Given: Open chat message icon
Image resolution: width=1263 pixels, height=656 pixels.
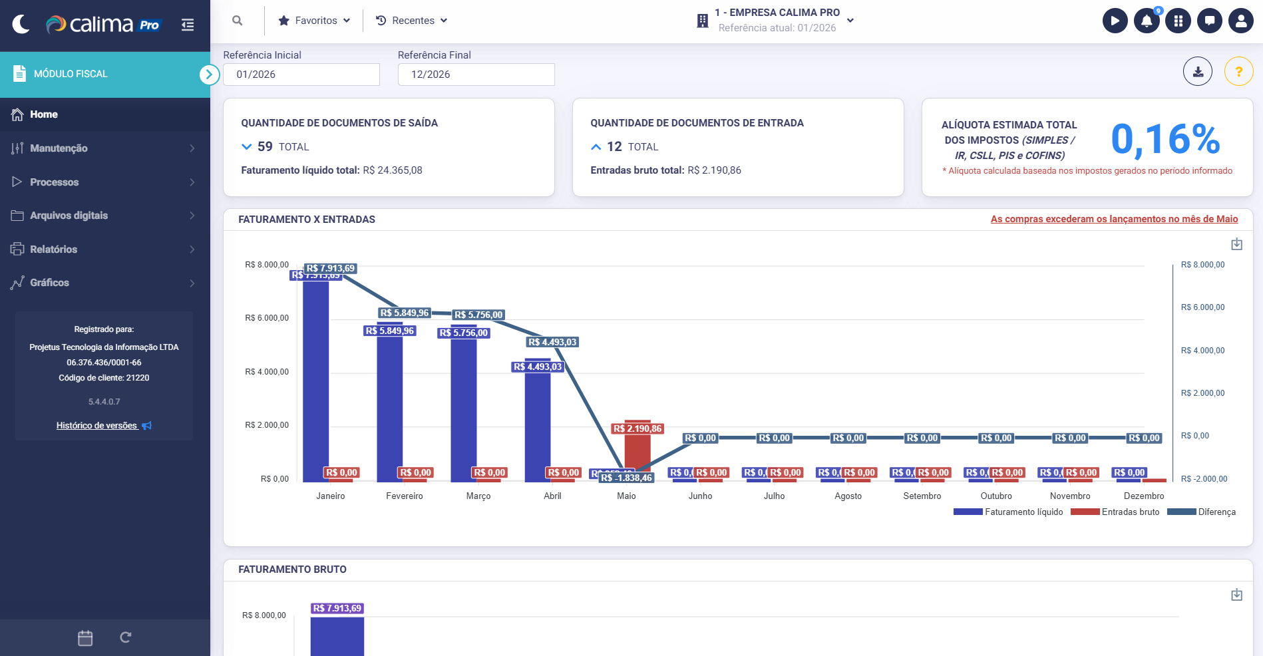Looking at the screenshot, I should tap(1210, 21).
